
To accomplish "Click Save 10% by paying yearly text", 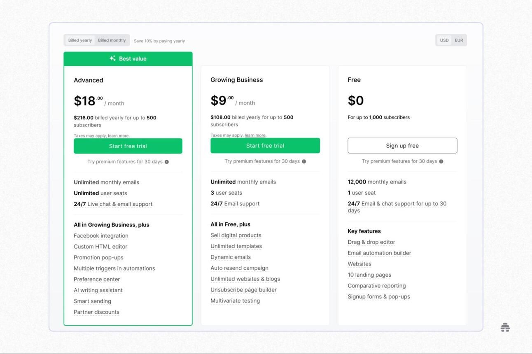I will [159, 41].
